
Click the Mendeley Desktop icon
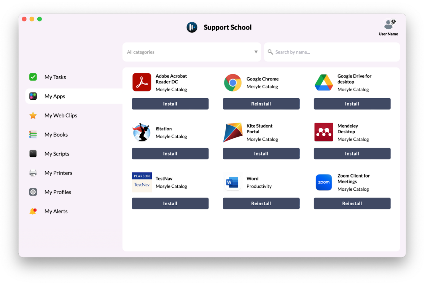point(324,132)
